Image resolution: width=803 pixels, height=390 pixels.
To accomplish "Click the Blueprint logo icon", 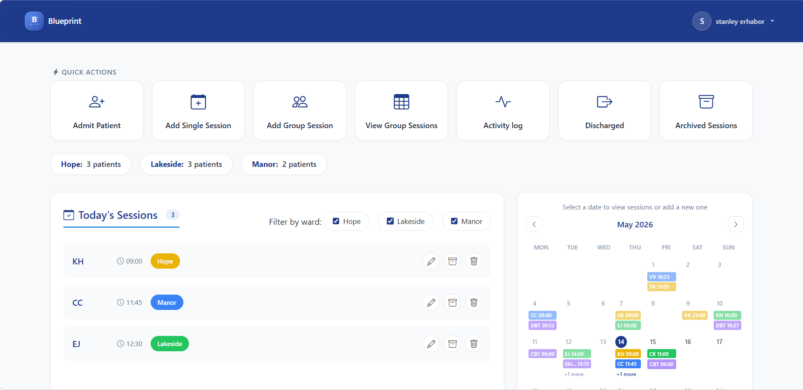I will (34, 21).
